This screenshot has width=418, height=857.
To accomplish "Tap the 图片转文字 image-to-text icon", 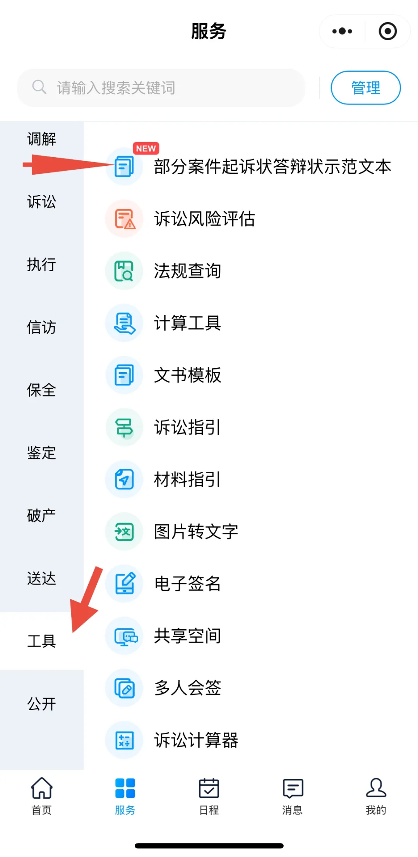I will coord(124,531).
